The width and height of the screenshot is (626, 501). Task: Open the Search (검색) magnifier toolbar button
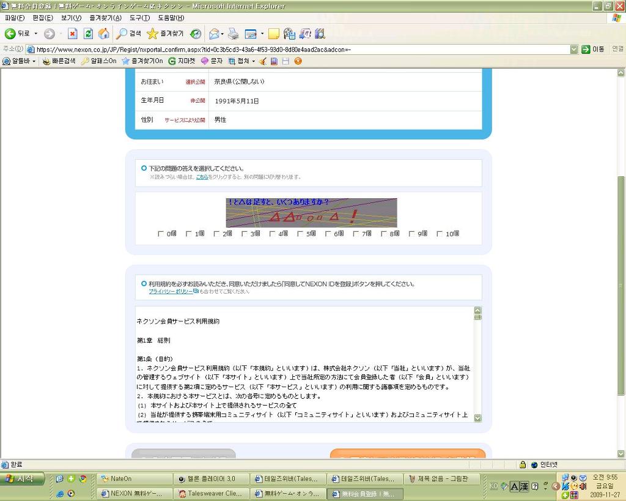128,34
